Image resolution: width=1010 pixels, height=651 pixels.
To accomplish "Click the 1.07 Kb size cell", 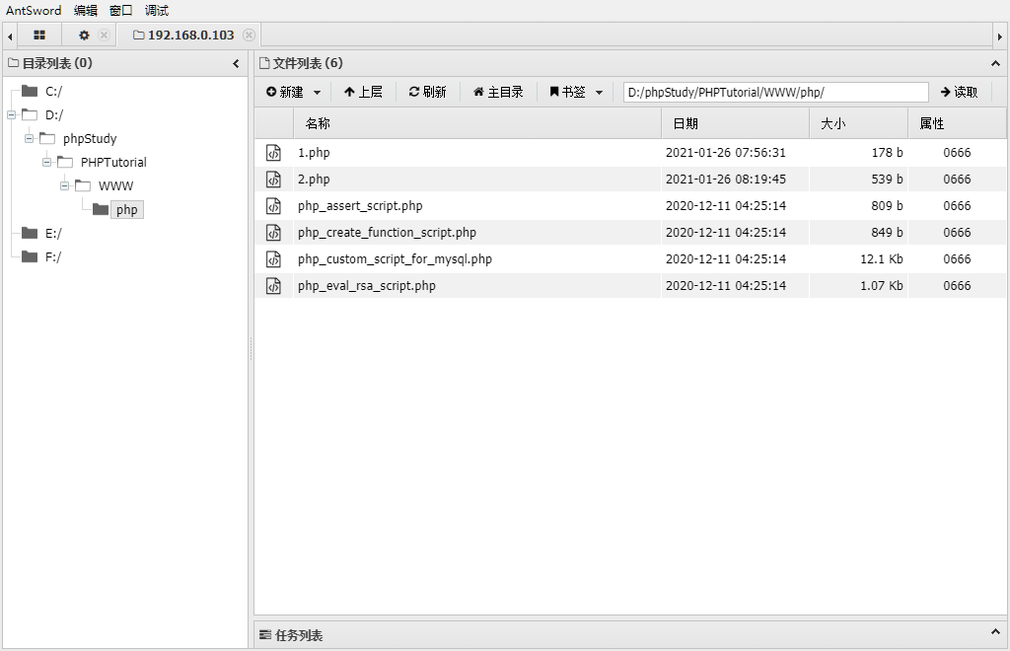I will click(881, 286).
